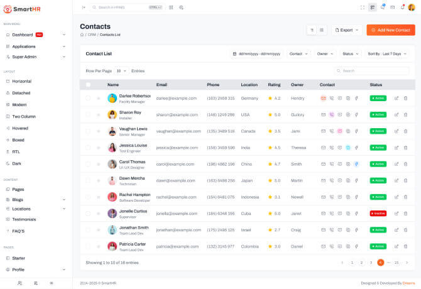Open Testimonials from the sidebar

click(24, 219)
